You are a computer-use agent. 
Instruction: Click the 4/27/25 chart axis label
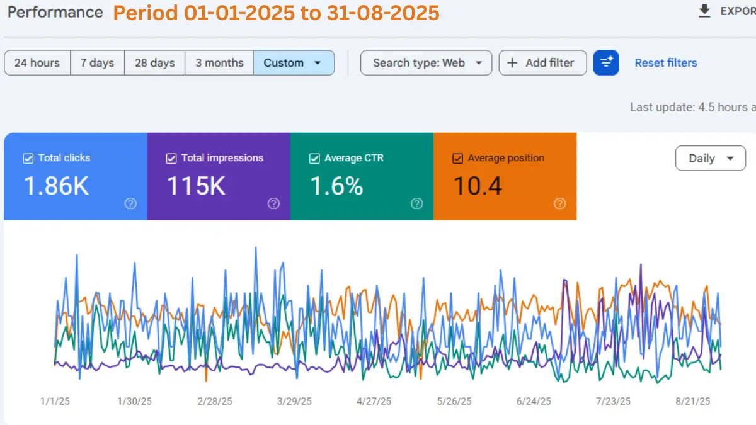coord(374,401)
